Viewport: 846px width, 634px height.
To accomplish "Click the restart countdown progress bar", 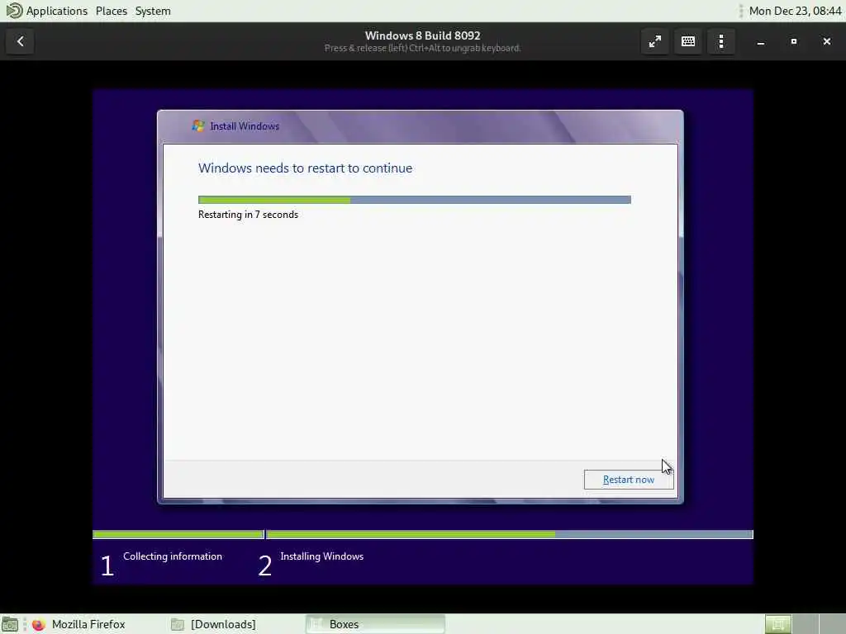I will point(415,200).
